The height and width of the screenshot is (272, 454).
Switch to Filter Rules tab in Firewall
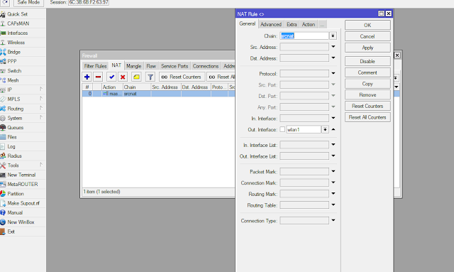pos(95,66)
